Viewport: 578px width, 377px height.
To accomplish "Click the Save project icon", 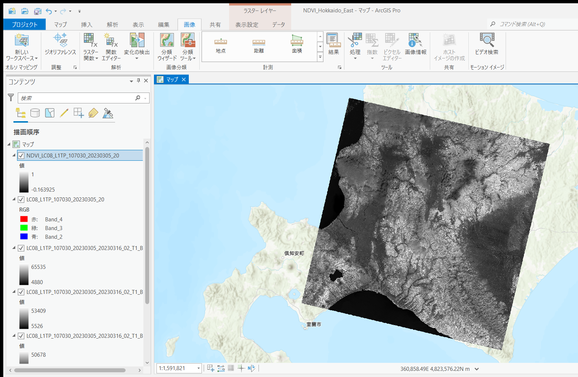I will (38, 11).
